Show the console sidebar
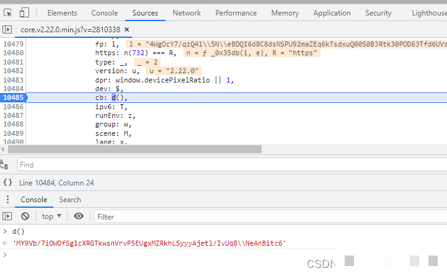 (7, 216)
